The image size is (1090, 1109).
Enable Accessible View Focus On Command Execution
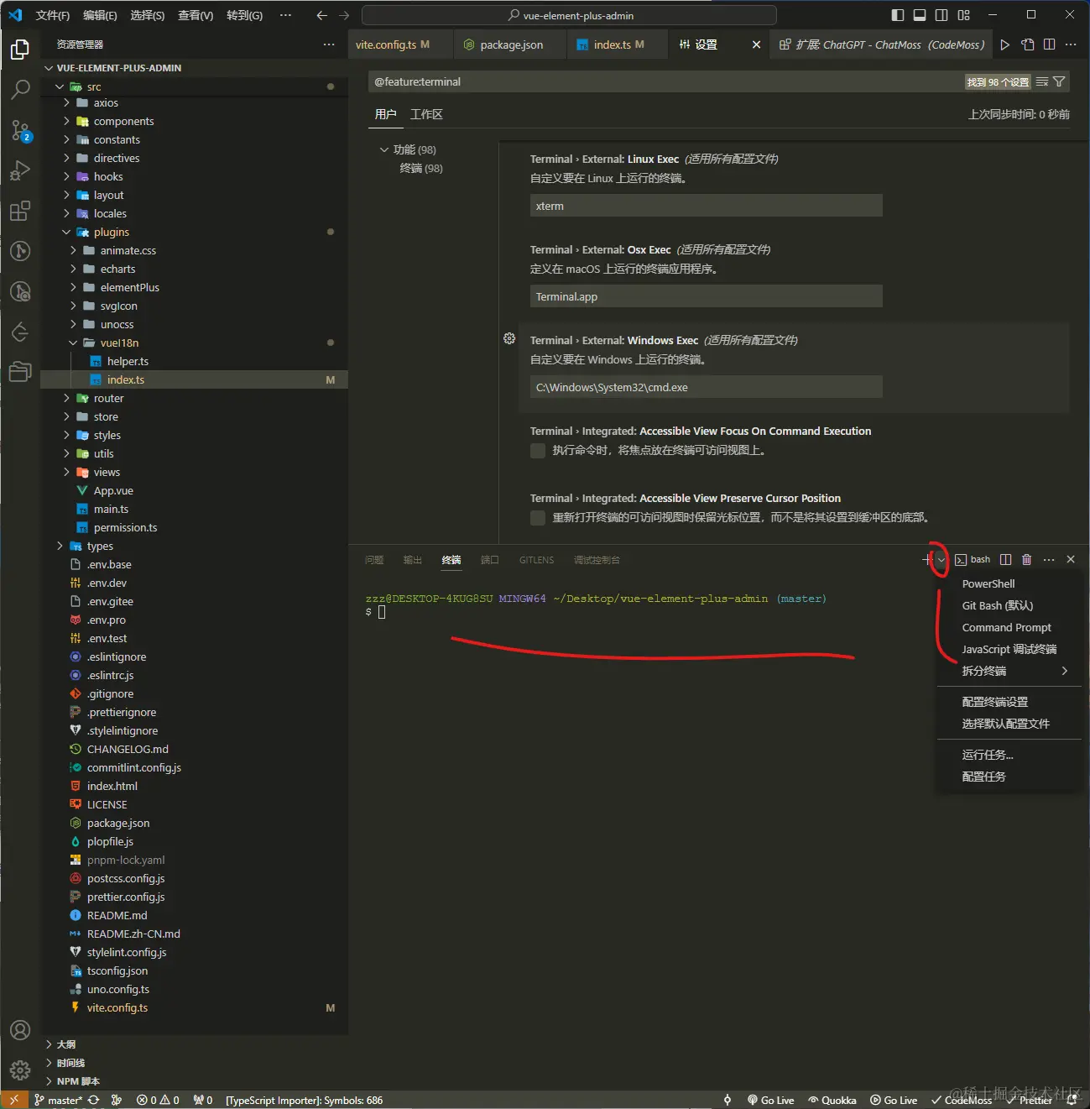pyautogui.click(x=538, y=451)
